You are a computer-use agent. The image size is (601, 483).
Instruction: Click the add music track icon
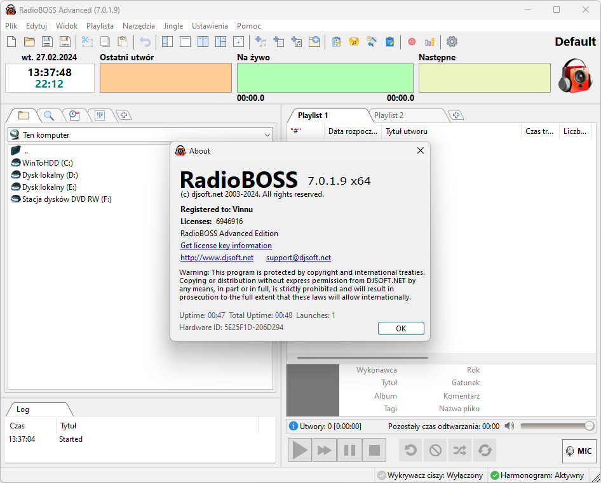(x=260, y=41)
